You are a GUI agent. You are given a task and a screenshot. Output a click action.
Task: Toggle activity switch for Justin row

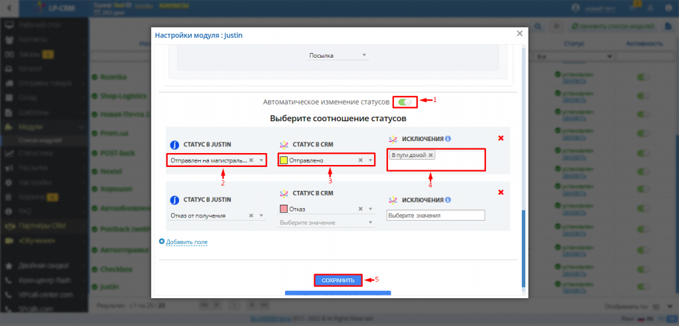(645, 287)
